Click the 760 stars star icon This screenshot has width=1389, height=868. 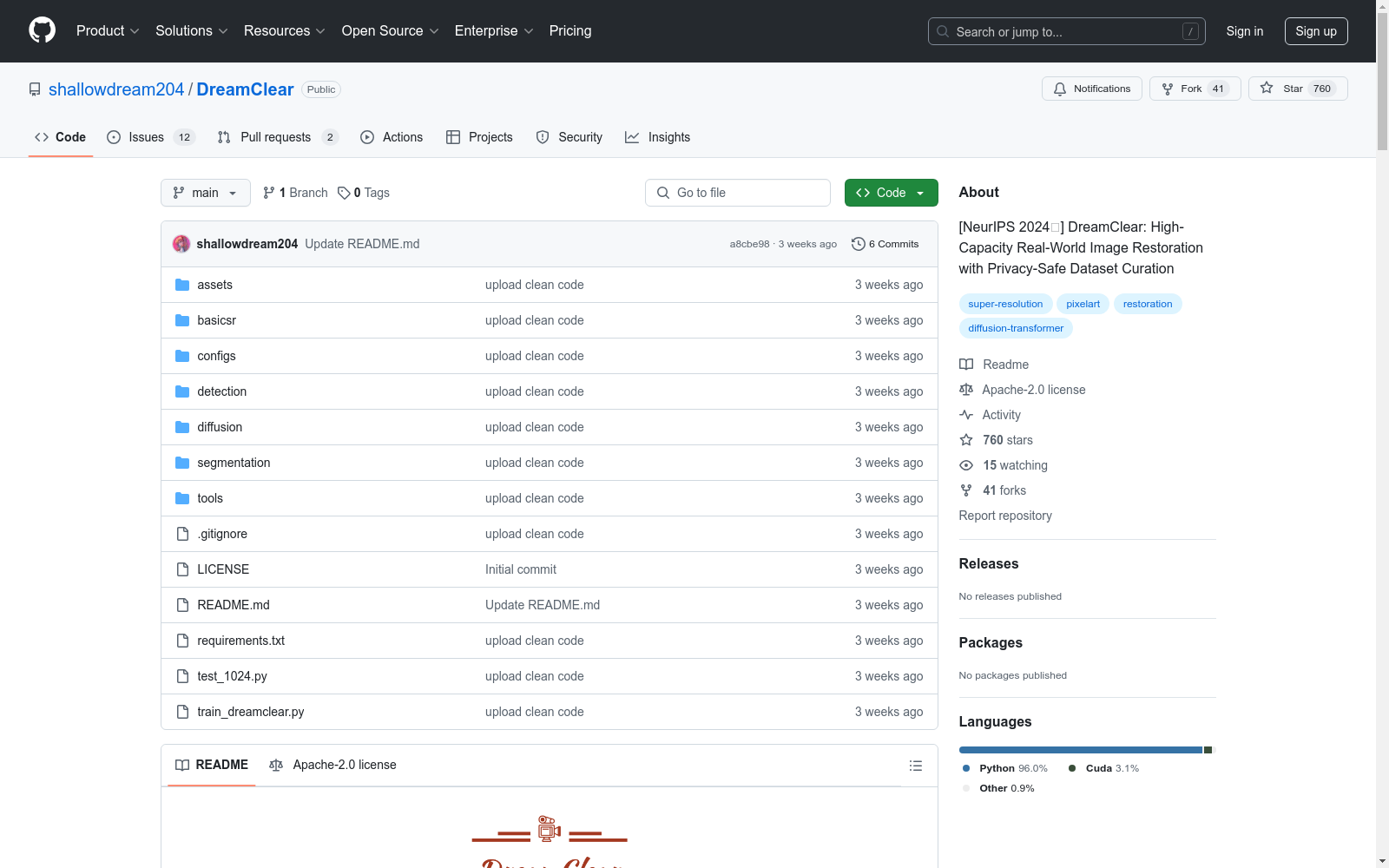pyautogui.click(x=966, y=440)
